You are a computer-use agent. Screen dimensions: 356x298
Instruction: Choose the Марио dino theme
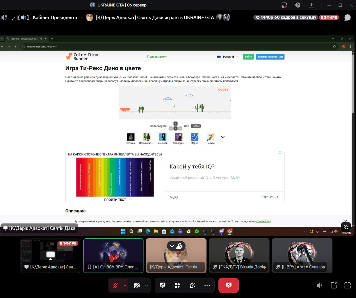coord(194,139)
